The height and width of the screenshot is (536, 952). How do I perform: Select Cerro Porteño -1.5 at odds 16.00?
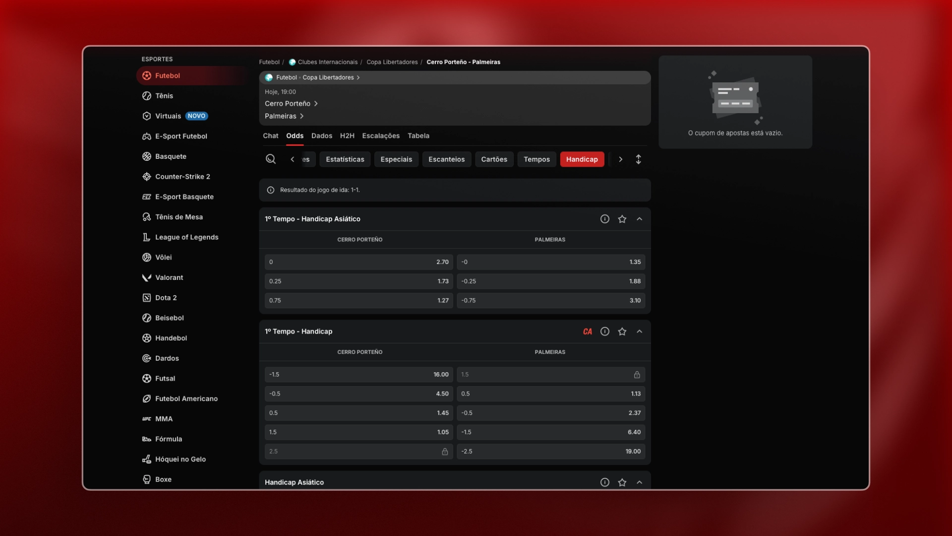(359, 375)
